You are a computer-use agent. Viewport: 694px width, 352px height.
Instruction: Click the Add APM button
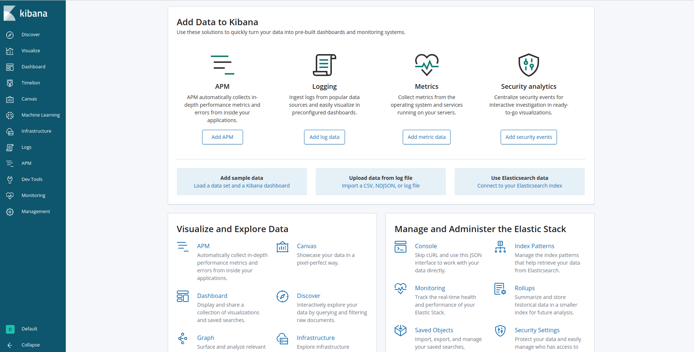coord(222,137)
